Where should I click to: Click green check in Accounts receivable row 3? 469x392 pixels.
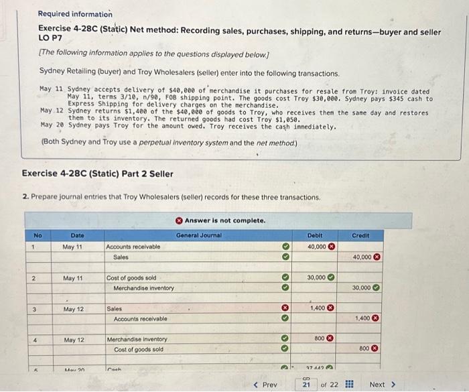point(285,318)
